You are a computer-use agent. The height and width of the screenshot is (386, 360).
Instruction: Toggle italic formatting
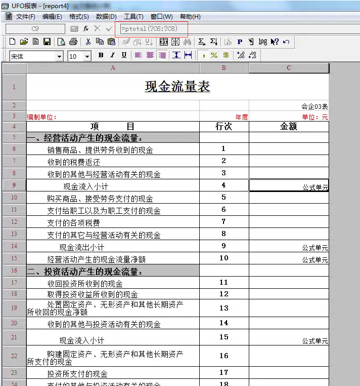(x=112, y=55)
